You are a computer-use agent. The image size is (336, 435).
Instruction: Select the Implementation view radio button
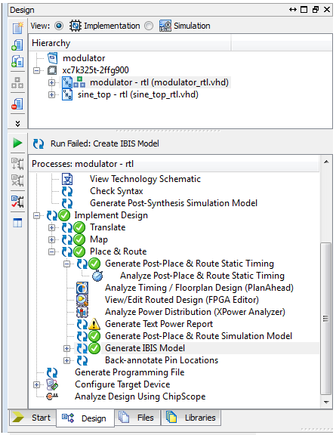point(59,26)
